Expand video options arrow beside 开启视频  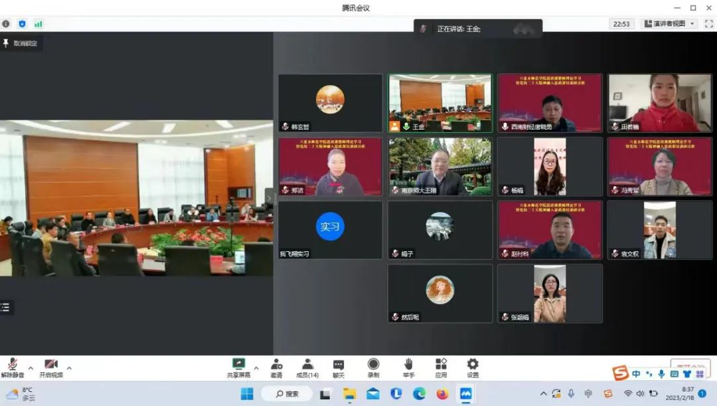pos(69,367)
